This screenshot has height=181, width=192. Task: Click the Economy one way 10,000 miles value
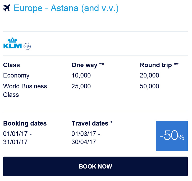[81, 75]
